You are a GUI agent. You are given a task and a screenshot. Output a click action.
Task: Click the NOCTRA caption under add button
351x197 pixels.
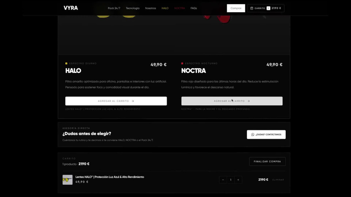pyautogui.click(x=216, y=109)
